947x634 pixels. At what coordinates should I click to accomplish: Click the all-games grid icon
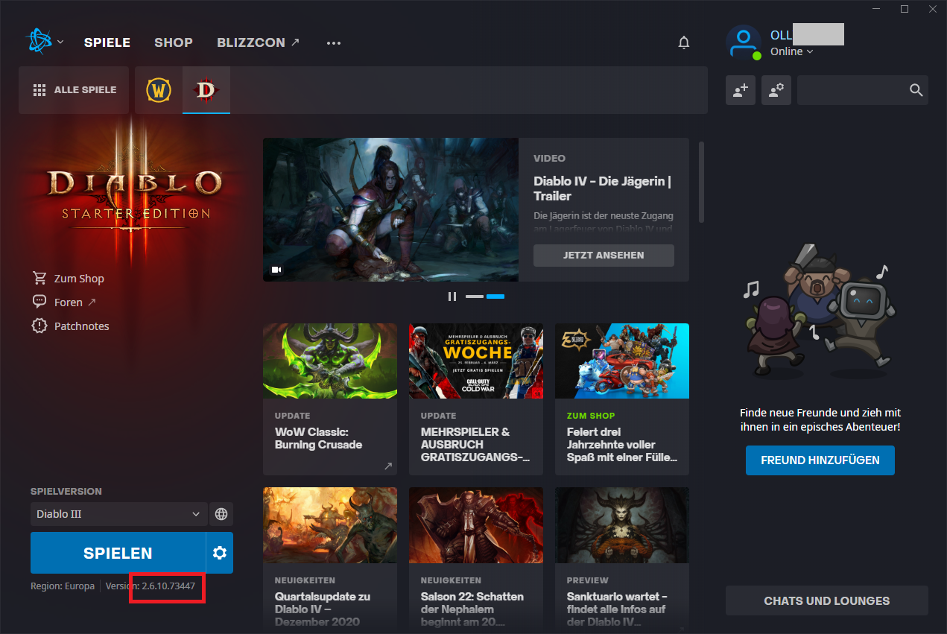39,90
